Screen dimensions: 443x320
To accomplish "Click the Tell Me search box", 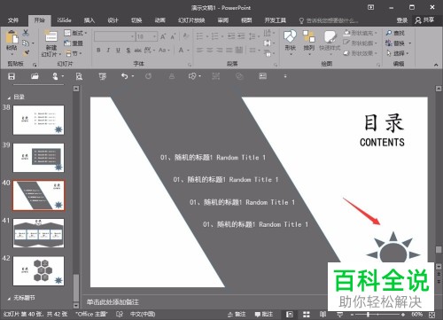I will tap(329, 20).
